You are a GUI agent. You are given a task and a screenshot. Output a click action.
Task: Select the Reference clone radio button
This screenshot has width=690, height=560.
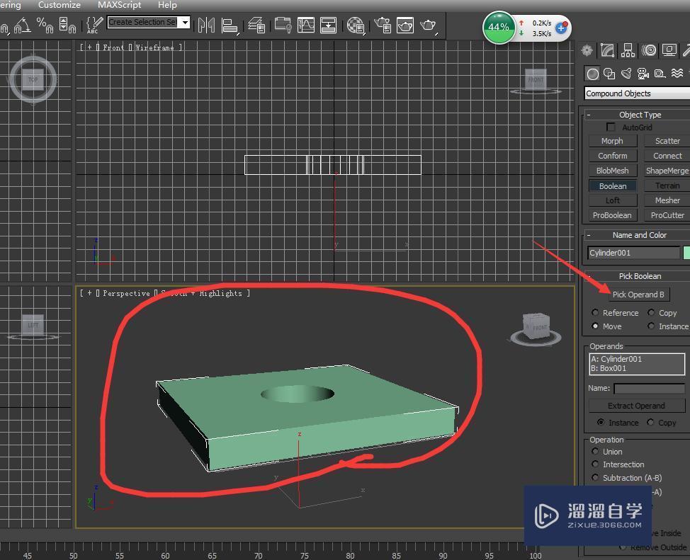596,312
